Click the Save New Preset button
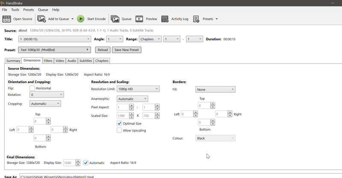This screenshot has width=342, height=178. click(x=127, y=50)
